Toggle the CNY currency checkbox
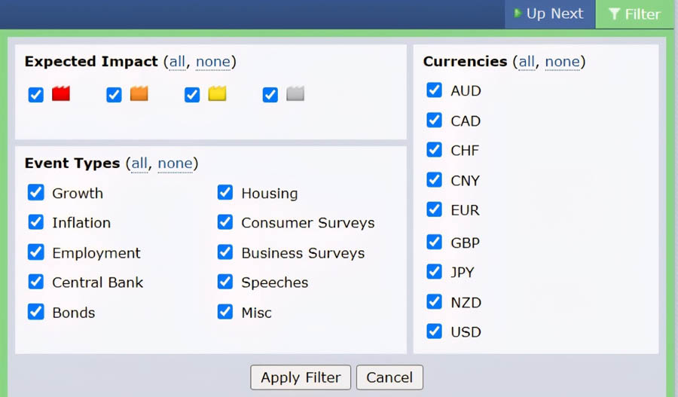Screen dimensions: 678x397 (x=434, y=179)
